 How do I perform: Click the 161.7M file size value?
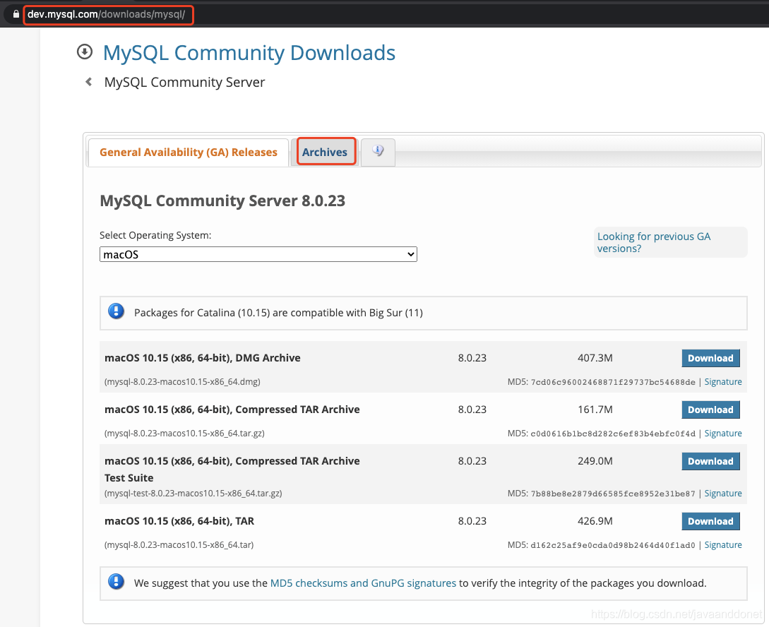point(595,410)
